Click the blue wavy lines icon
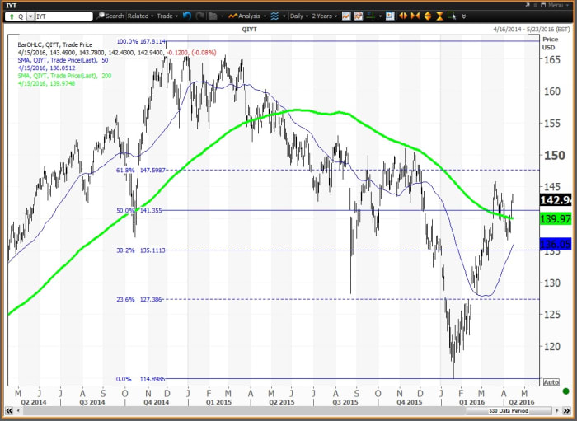The width and height of the screenshot is (577, 421). pos(274,16)
